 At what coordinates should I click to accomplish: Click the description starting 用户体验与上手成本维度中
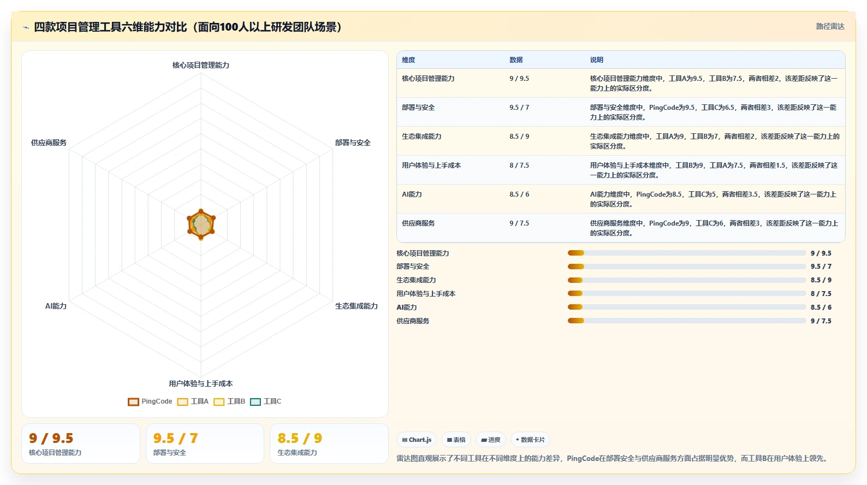pyautogui.click(x=714, y=170)
